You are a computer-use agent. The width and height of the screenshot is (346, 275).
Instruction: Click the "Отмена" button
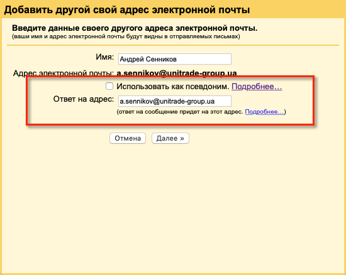click(x=128, y=138)
